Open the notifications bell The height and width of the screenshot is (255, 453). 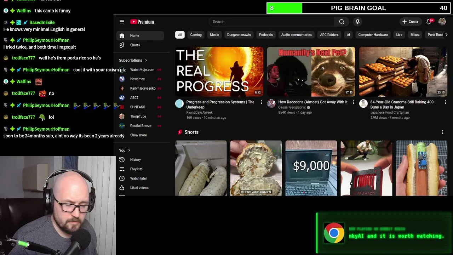point(429,22)
